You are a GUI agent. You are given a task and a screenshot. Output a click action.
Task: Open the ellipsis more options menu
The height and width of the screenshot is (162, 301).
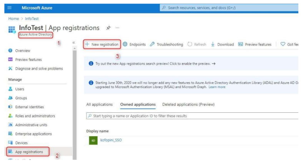click(117, 28)
